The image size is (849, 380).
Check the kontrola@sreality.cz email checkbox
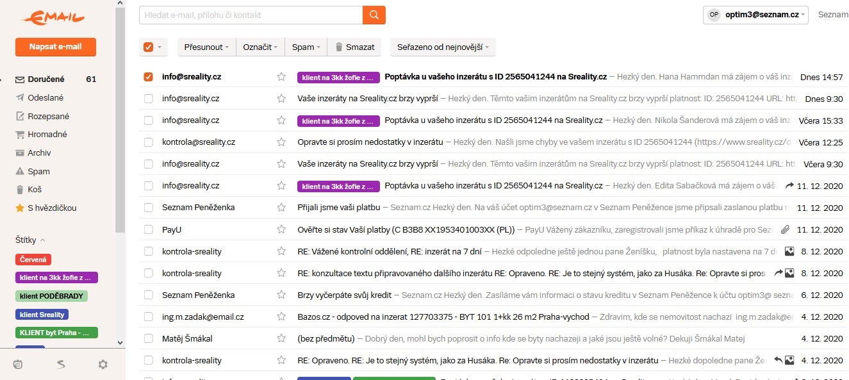click(149, 142)
